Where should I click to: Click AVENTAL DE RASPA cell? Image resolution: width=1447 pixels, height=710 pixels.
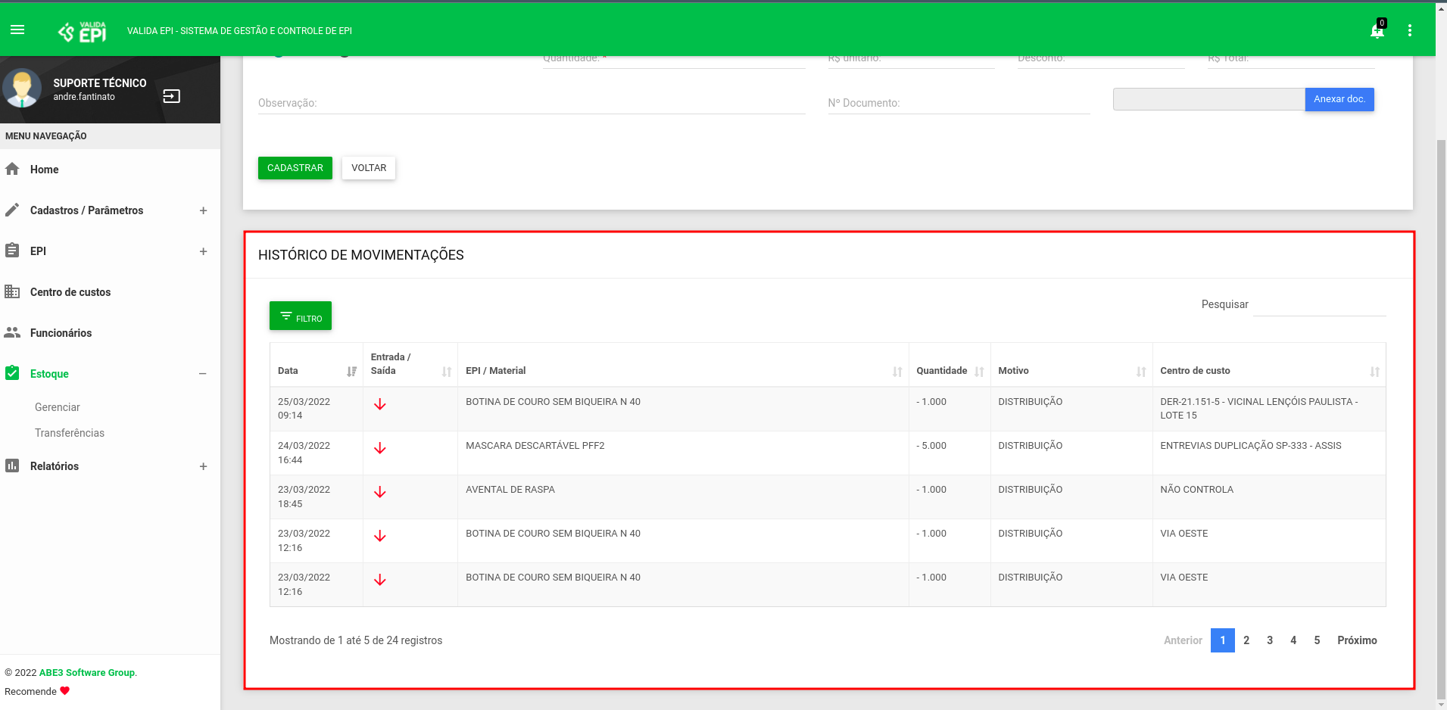pyautogui.click(x=683, y=497)
